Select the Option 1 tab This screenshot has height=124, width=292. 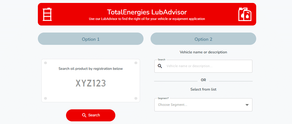point(91,39)
